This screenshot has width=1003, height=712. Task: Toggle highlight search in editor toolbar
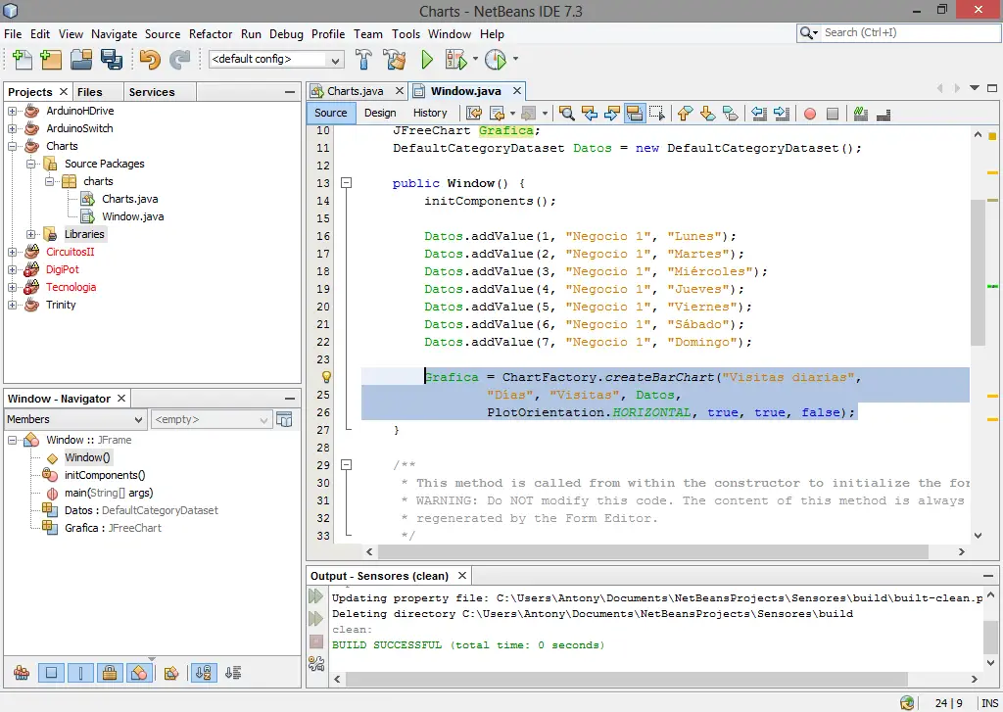pos(637,114)
